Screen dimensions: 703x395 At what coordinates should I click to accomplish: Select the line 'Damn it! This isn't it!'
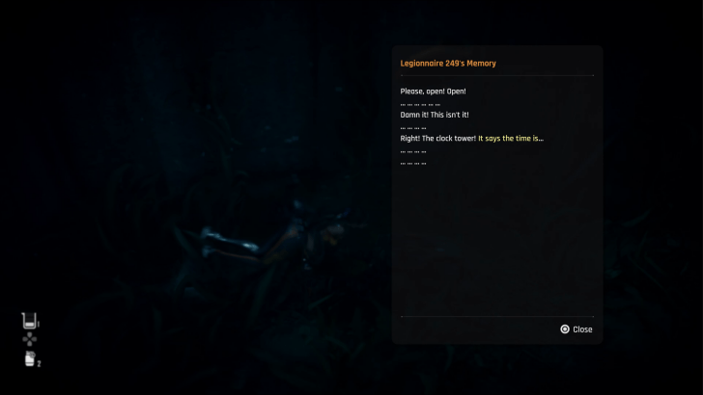click(x=435, y=115)
